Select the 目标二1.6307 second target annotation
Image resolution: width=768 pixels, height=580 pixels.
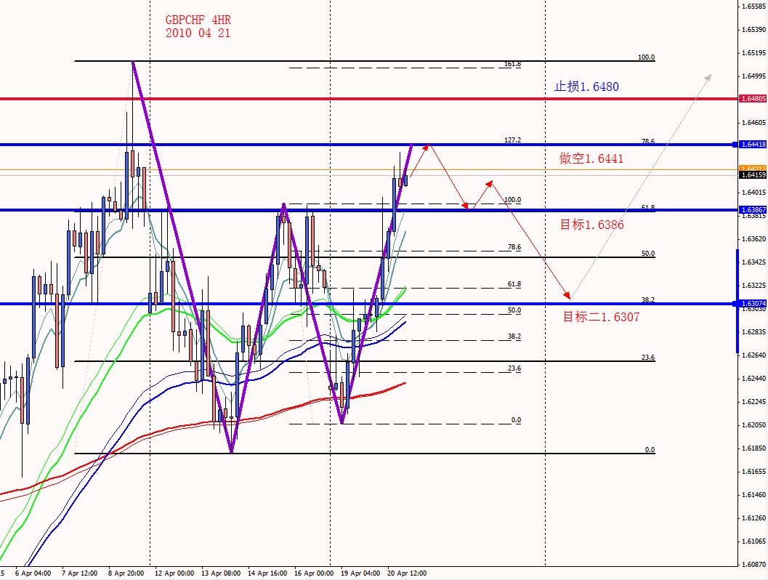[x=601, y=317]
